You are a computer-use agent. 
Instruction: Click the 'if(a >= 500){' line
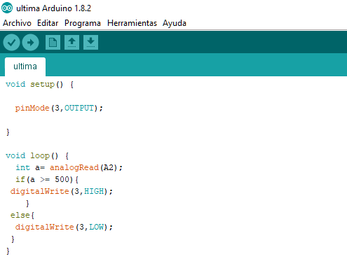47,179
